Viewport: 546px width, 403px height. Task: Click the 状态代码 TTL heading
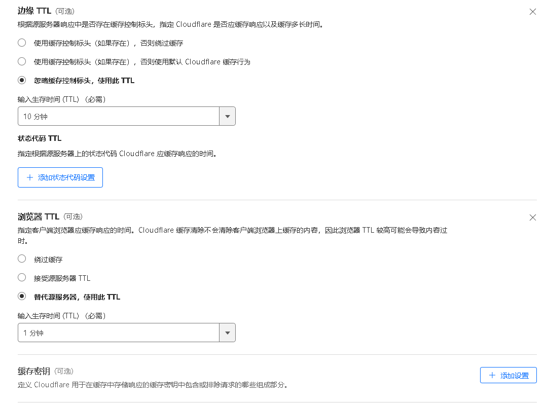39,138
